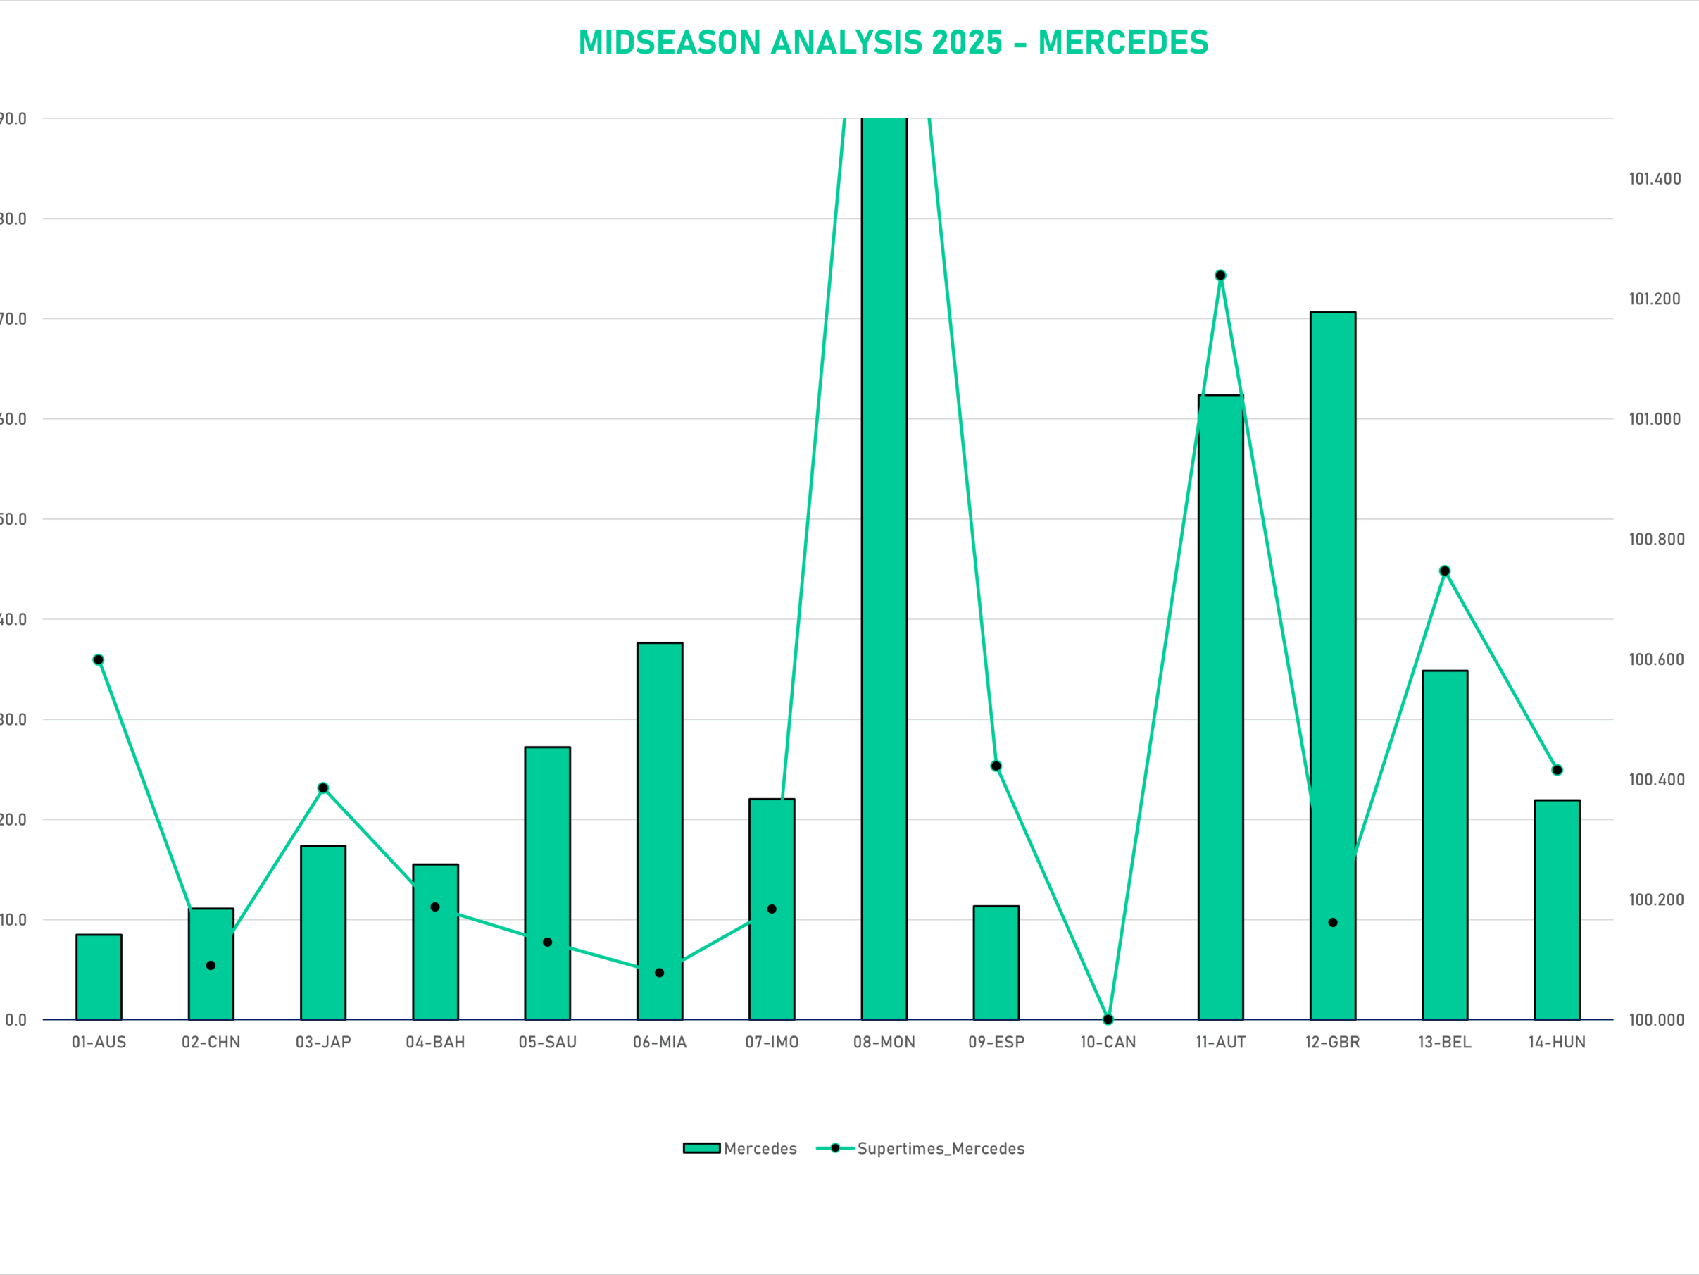The width and height of the screenshot is (1699, 1275).
Task: Select the 20.0 primary axis value
Action: pos(13,820)
